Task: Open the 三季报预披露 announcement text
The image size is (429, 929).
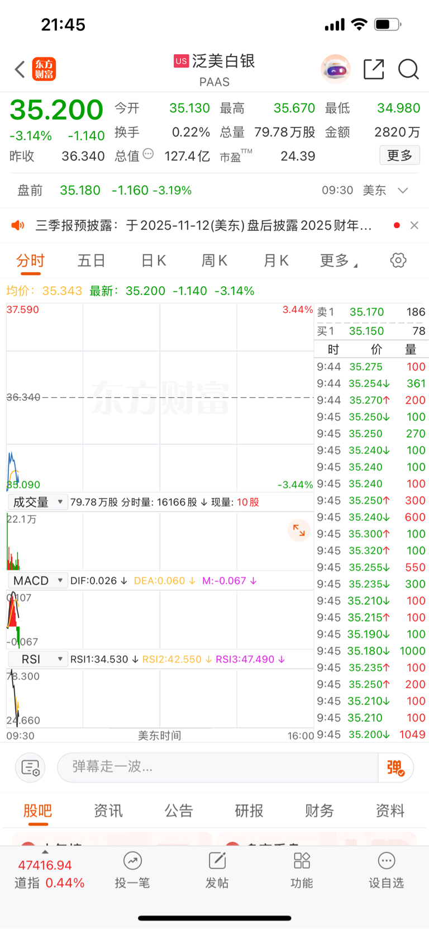Action: coord(204,225)
